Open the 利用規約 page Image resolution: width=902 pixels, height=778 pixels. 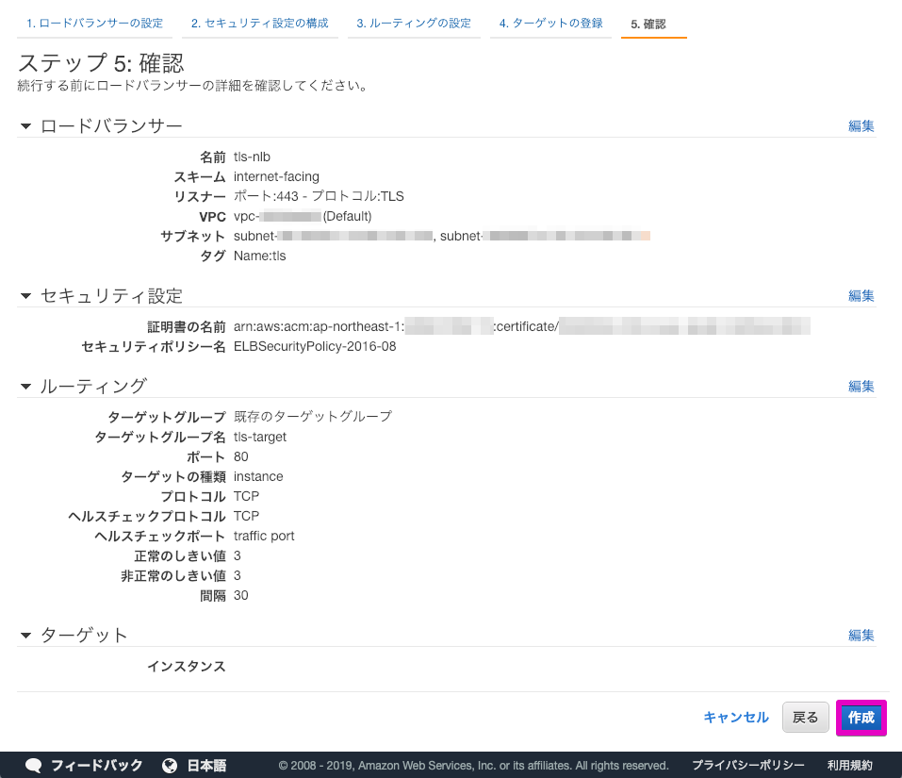pyautogui.click(x=851, y=766)
